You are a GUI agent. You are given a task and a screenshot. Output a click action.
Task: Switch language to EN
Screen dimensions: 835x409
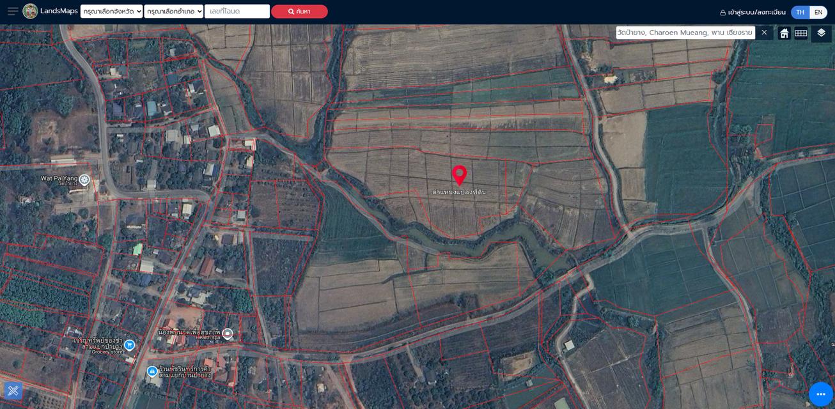click(x=818, y=12)
